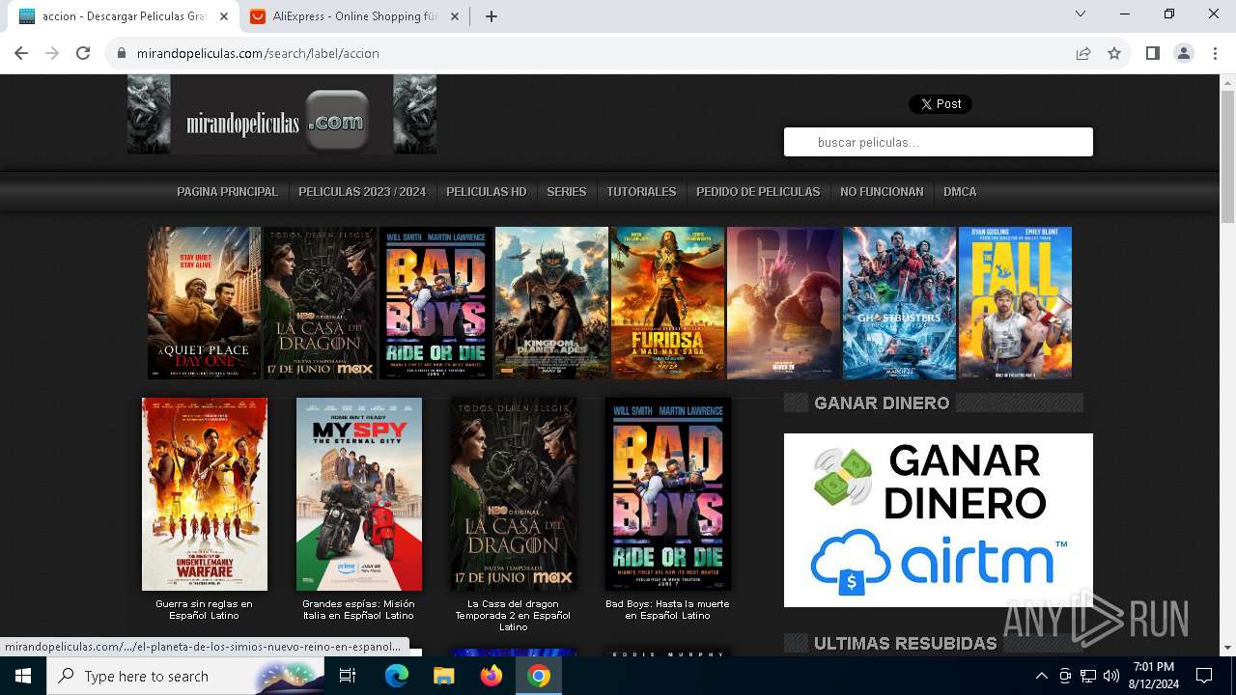Open DMCA menu item
Viewport: 1236px width, 695px height.
tap(960, 192)
